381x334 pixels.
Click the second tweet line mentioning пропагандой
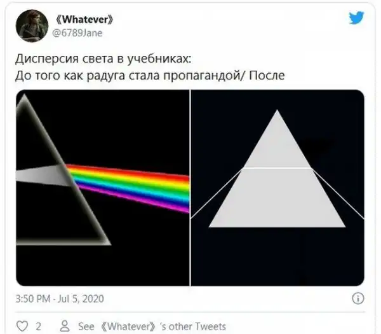click(150, 76)
